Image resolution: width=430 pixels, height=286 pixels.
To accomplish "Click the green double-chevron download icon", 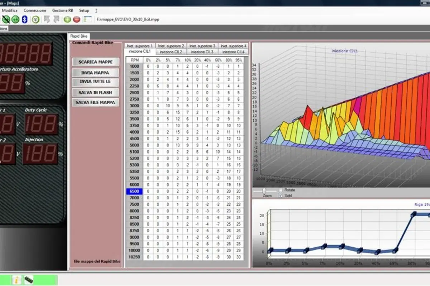I will click(35, 19).
